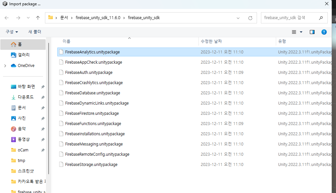Select 홈 in navigation pane
Image resolution: width=336 pixels, height=193 pixels.
tap(23, 45)
